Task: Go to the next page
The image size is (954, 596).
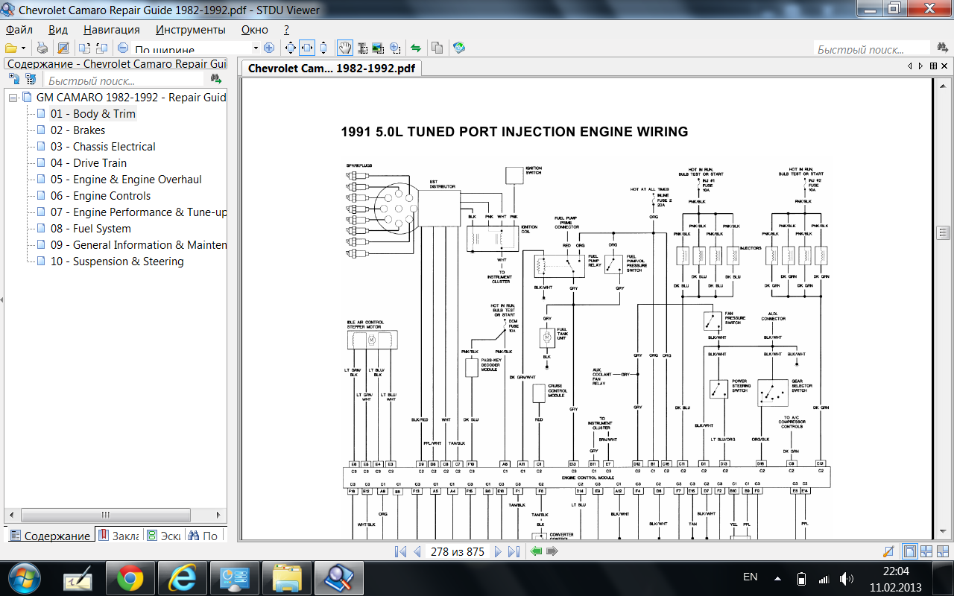Action: pyautogui.click(x=498, y=551)
